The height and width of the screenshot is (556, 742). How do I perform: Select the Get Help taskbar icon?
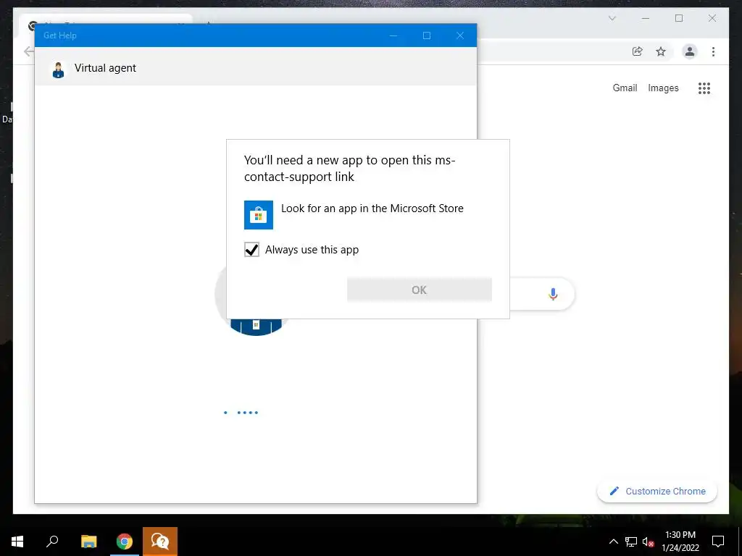tap(160, 542)
